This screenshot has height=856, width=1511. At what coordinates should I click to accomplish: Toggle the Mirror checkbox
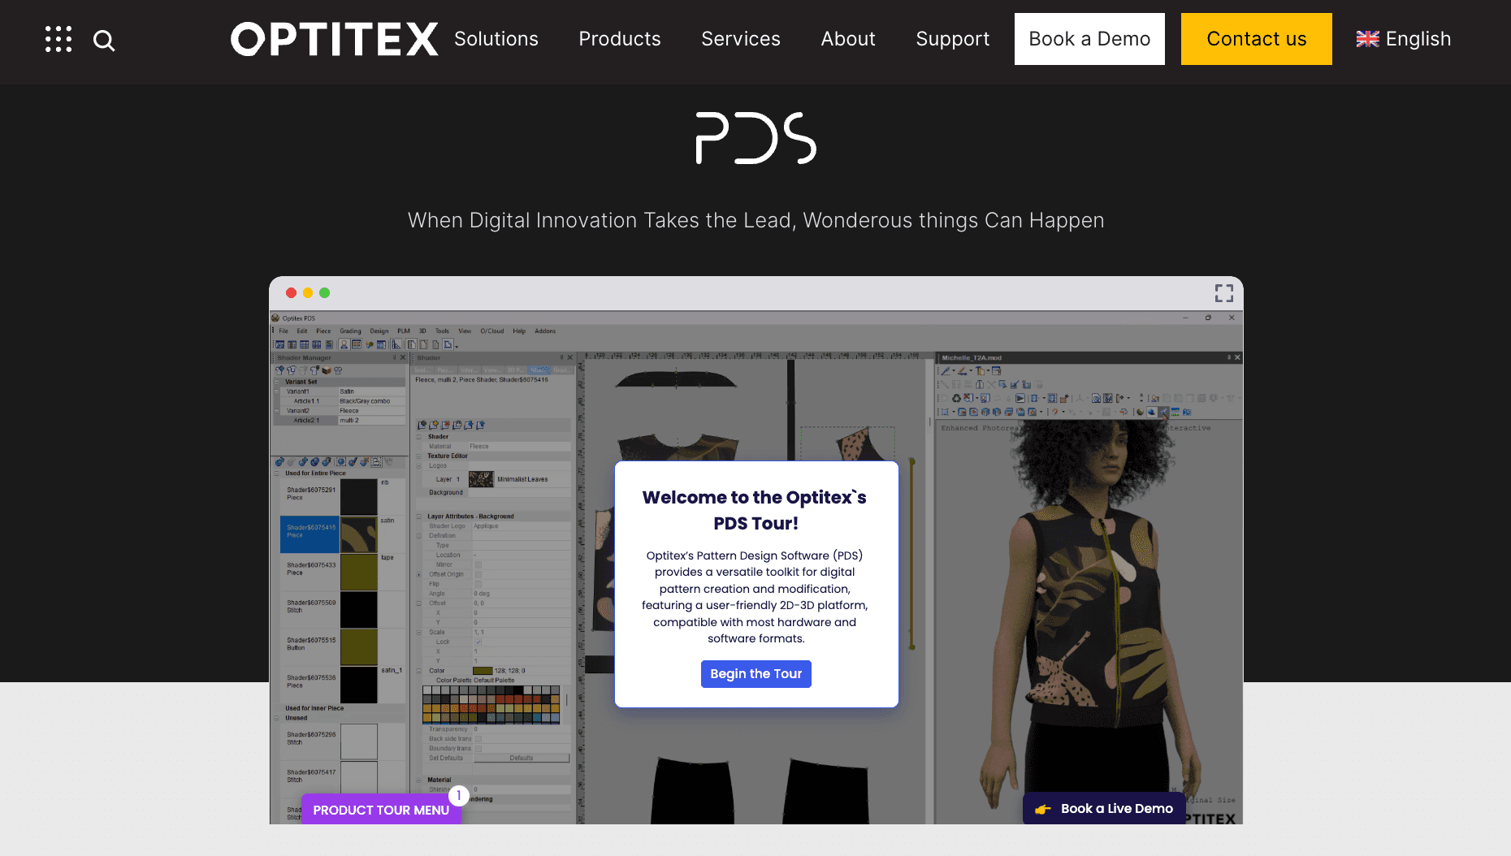pos(478,564)
